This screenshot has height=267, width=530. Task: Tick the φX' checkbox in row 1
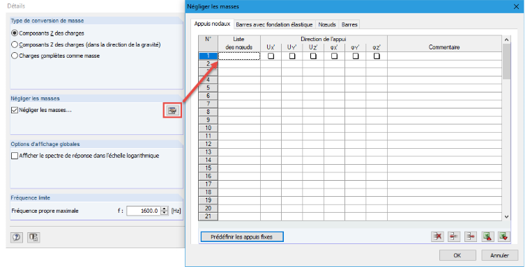(334, 56)
